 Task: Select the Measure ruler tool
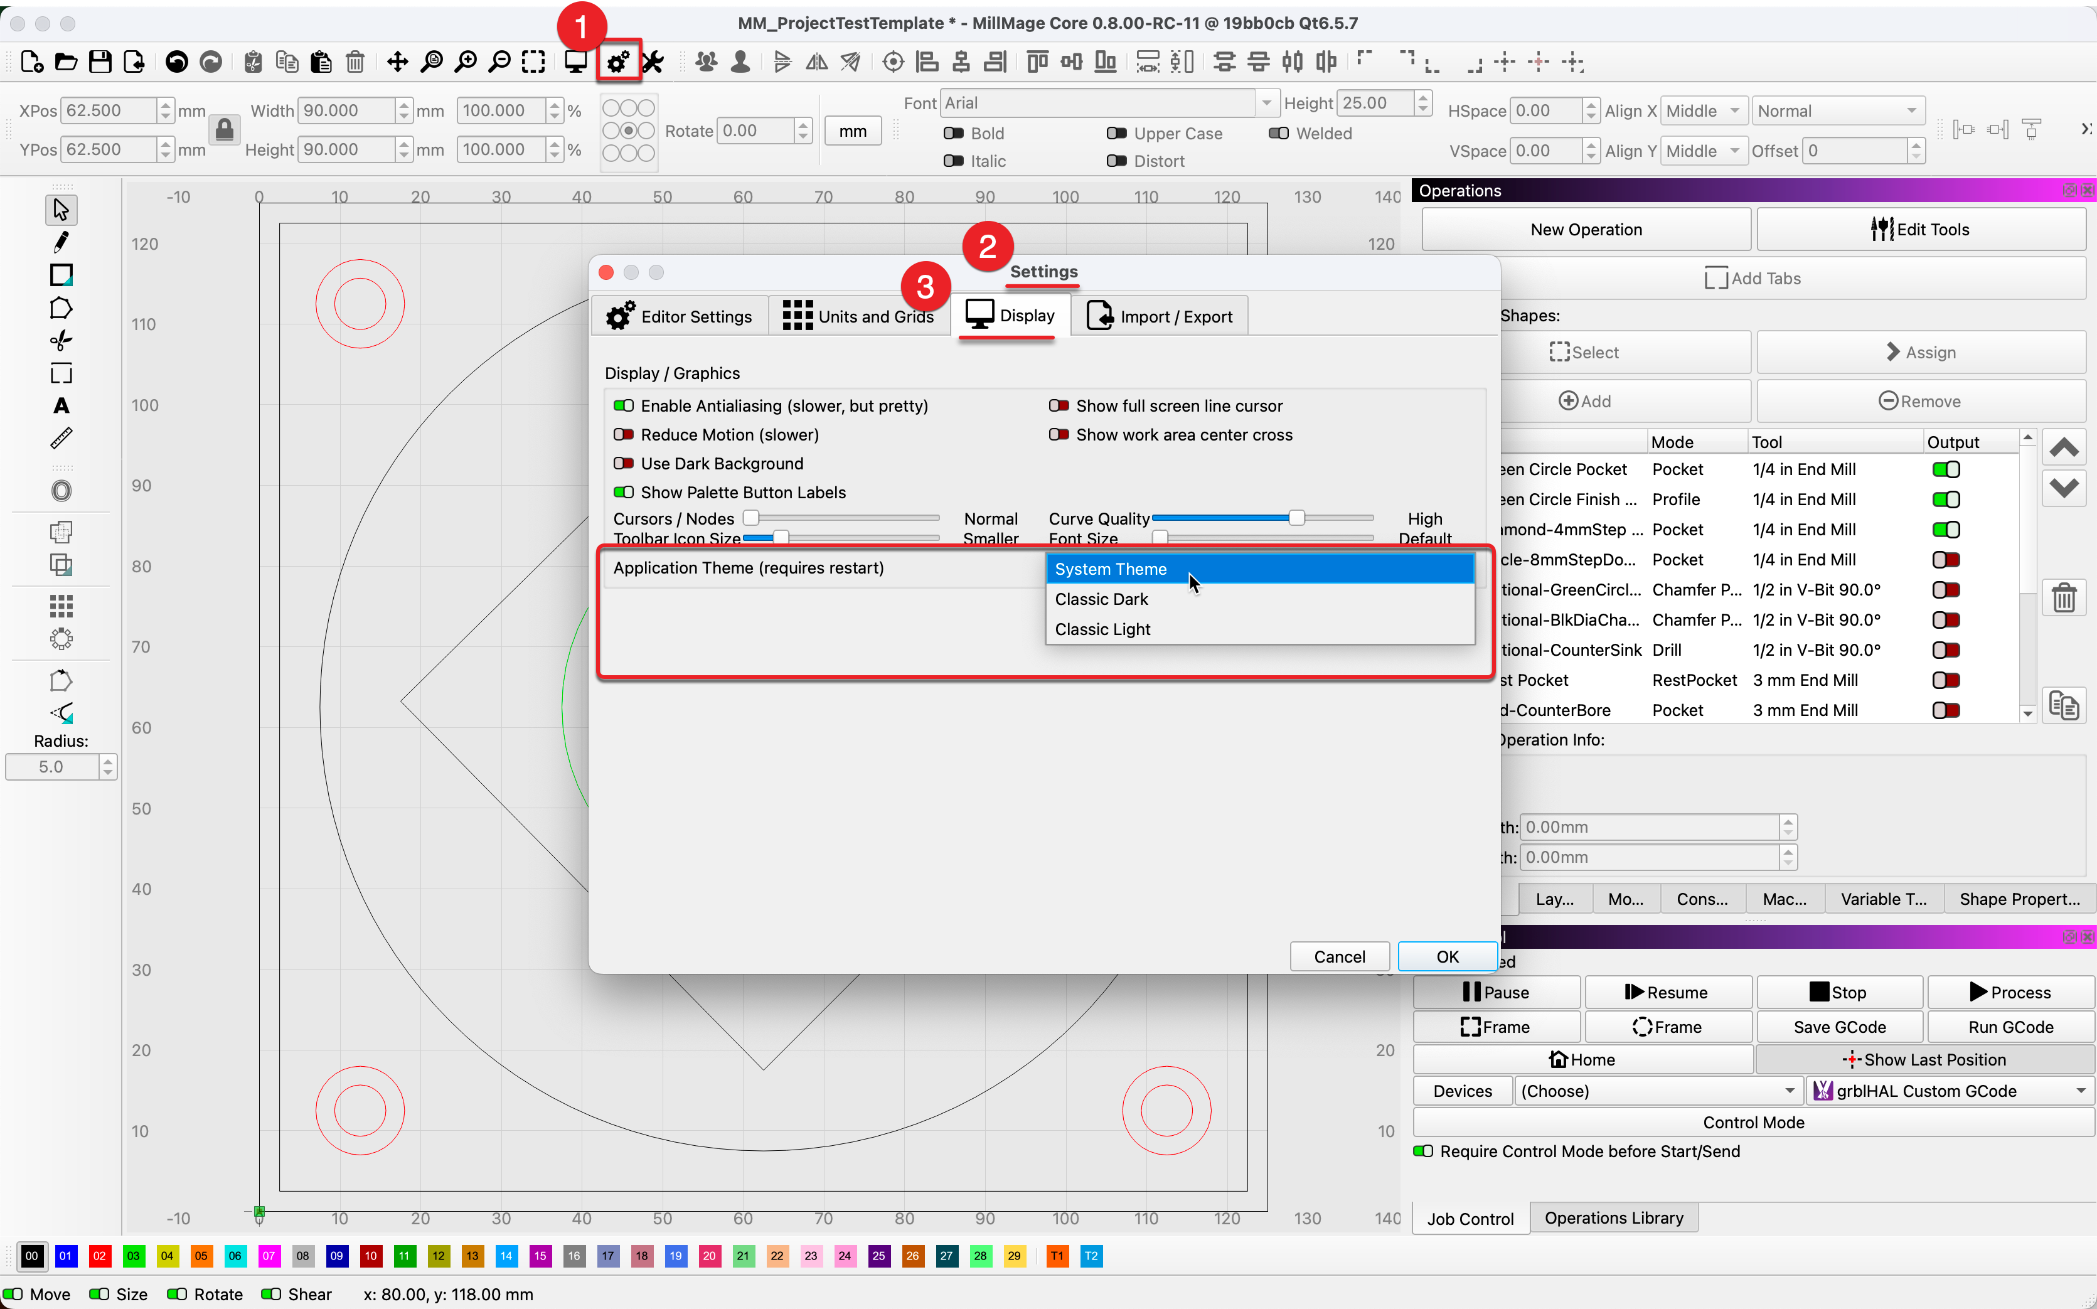point(61,438)
